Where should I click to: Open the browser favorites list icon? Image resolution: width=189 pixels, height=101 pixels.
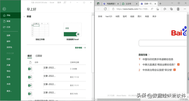pos(165,9)
